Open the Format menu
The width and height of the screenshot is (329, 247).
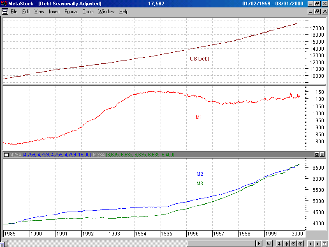71,12
